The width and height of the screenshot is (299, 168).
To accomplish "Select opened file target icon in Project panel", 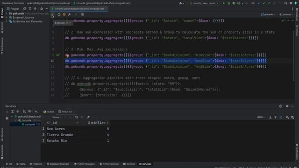I will tap(25, 9).
